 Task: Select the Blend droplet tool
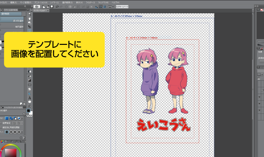(x=30, y=72)
